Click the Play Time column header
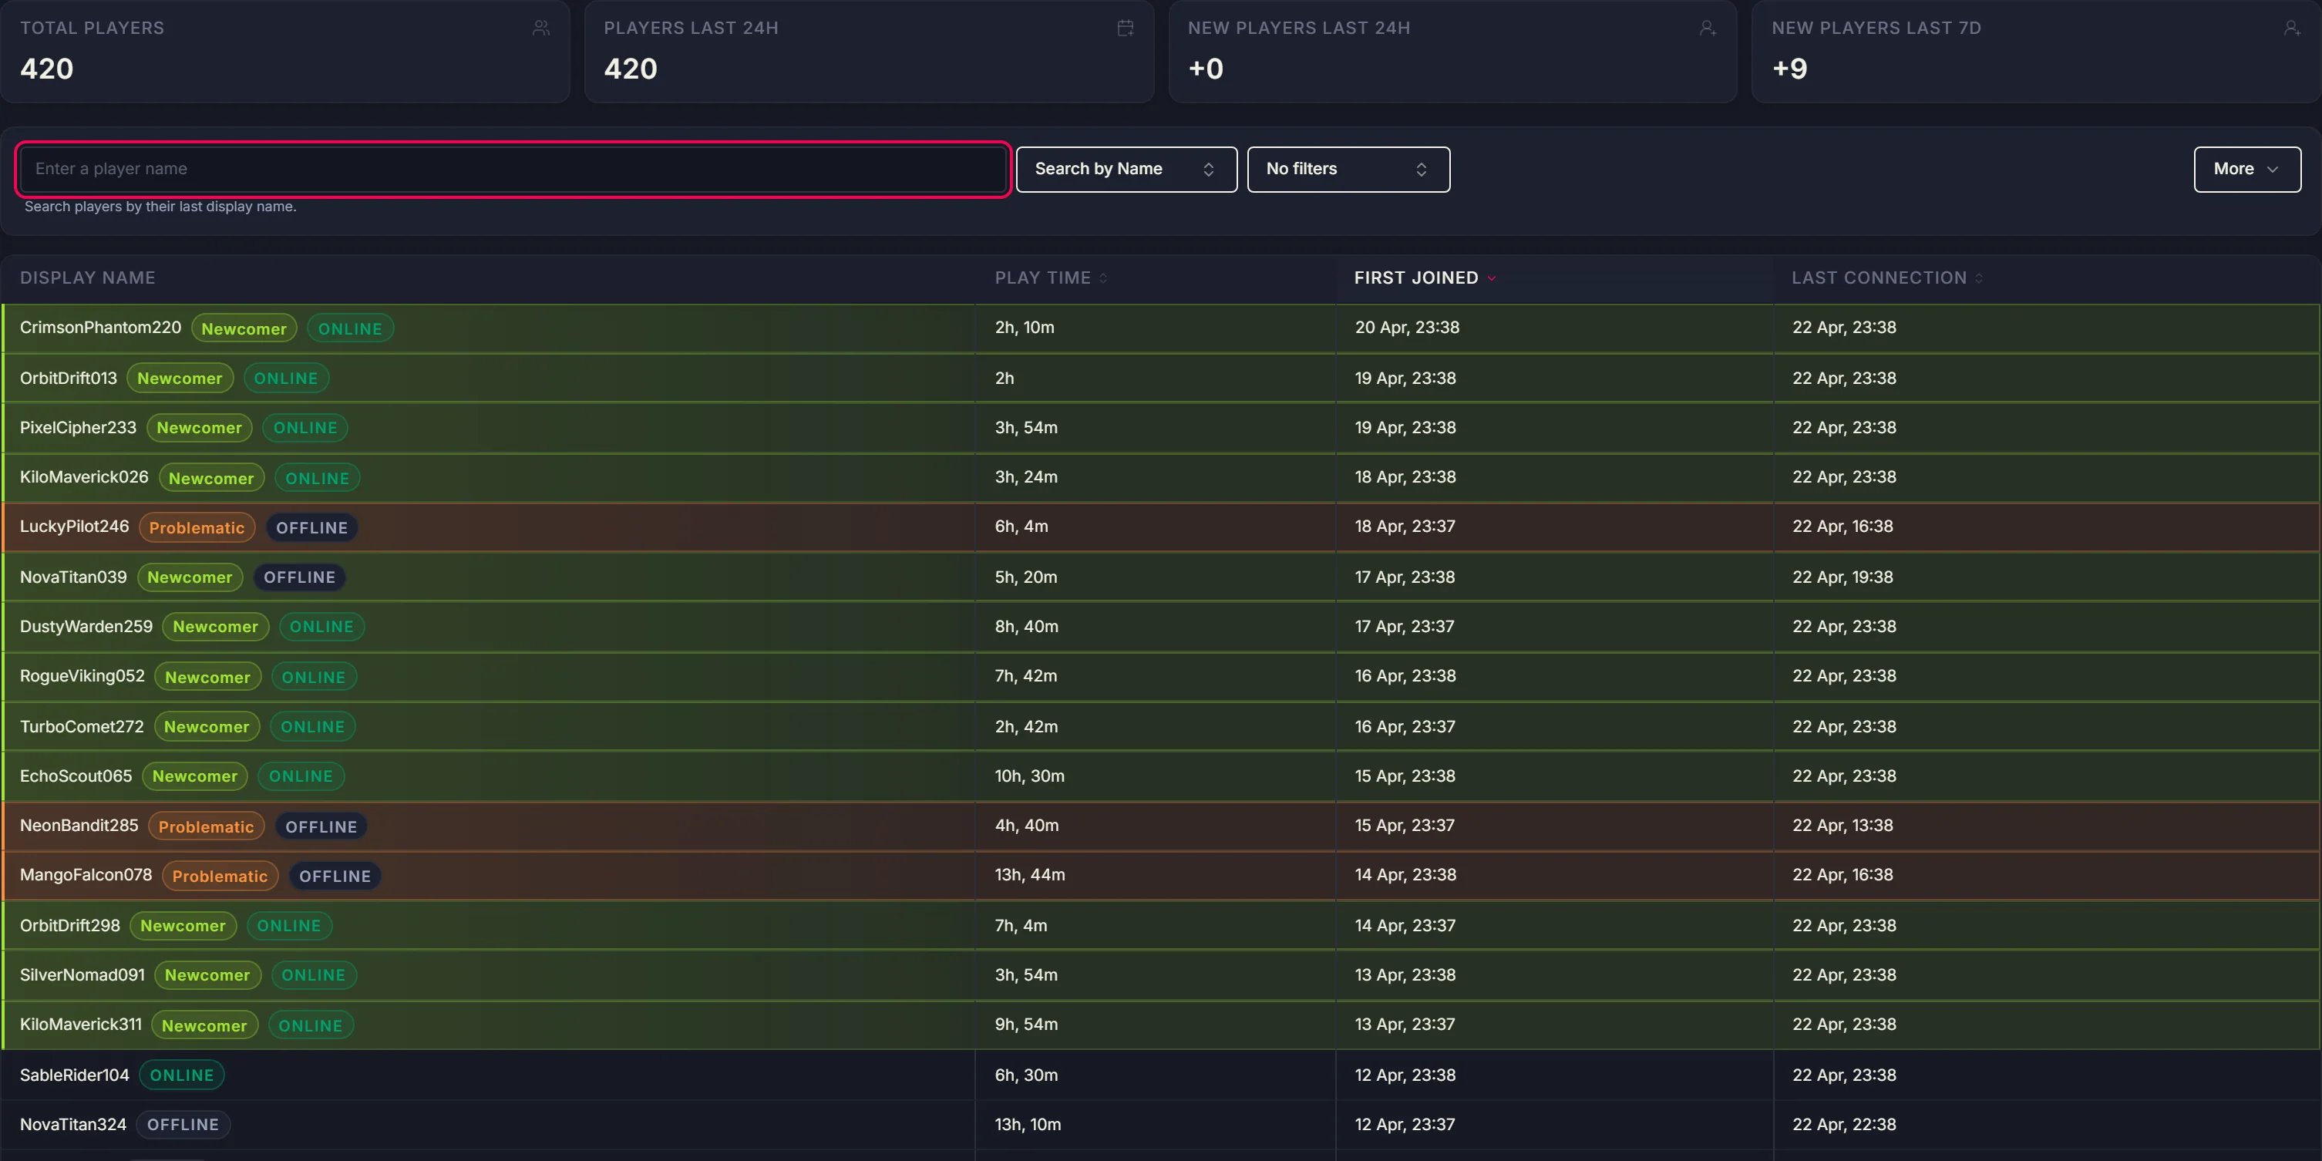2322x1161 pixels. pos(1043,278)
